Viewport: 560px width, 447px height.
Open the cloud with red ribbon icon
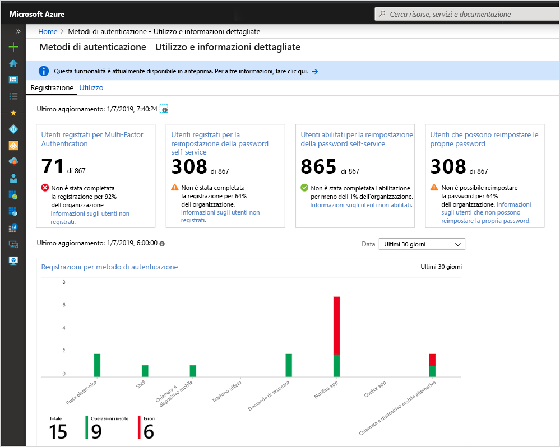click(x=13, y=162)
